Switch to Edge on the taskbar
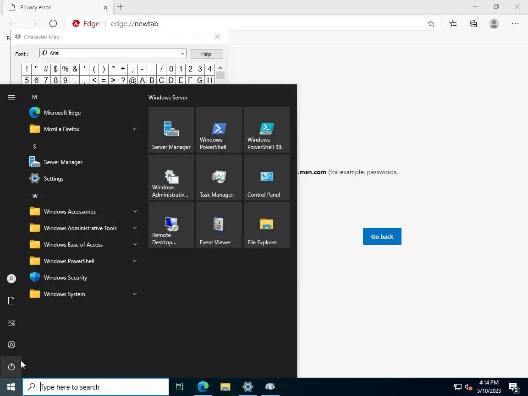Image resolution: width=528 pixels, height=396 pixels. click(x=203, y=387)
